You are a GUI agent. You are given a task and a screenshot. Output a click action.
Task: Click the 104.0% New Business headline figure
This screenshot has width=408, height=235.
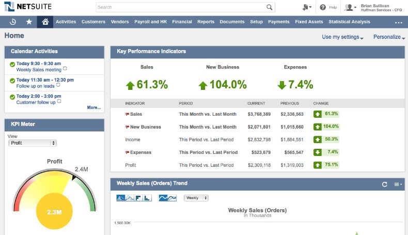[228, 85]
